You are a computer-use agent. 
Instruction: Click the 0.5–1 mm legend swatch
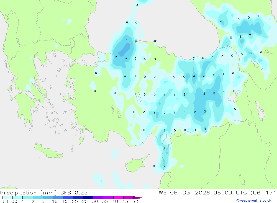point(18,197)
